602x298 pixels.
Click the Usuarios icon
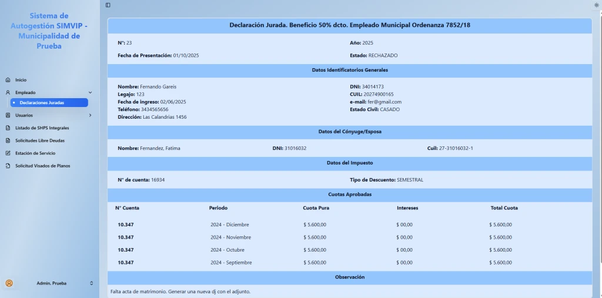point(8,115)
